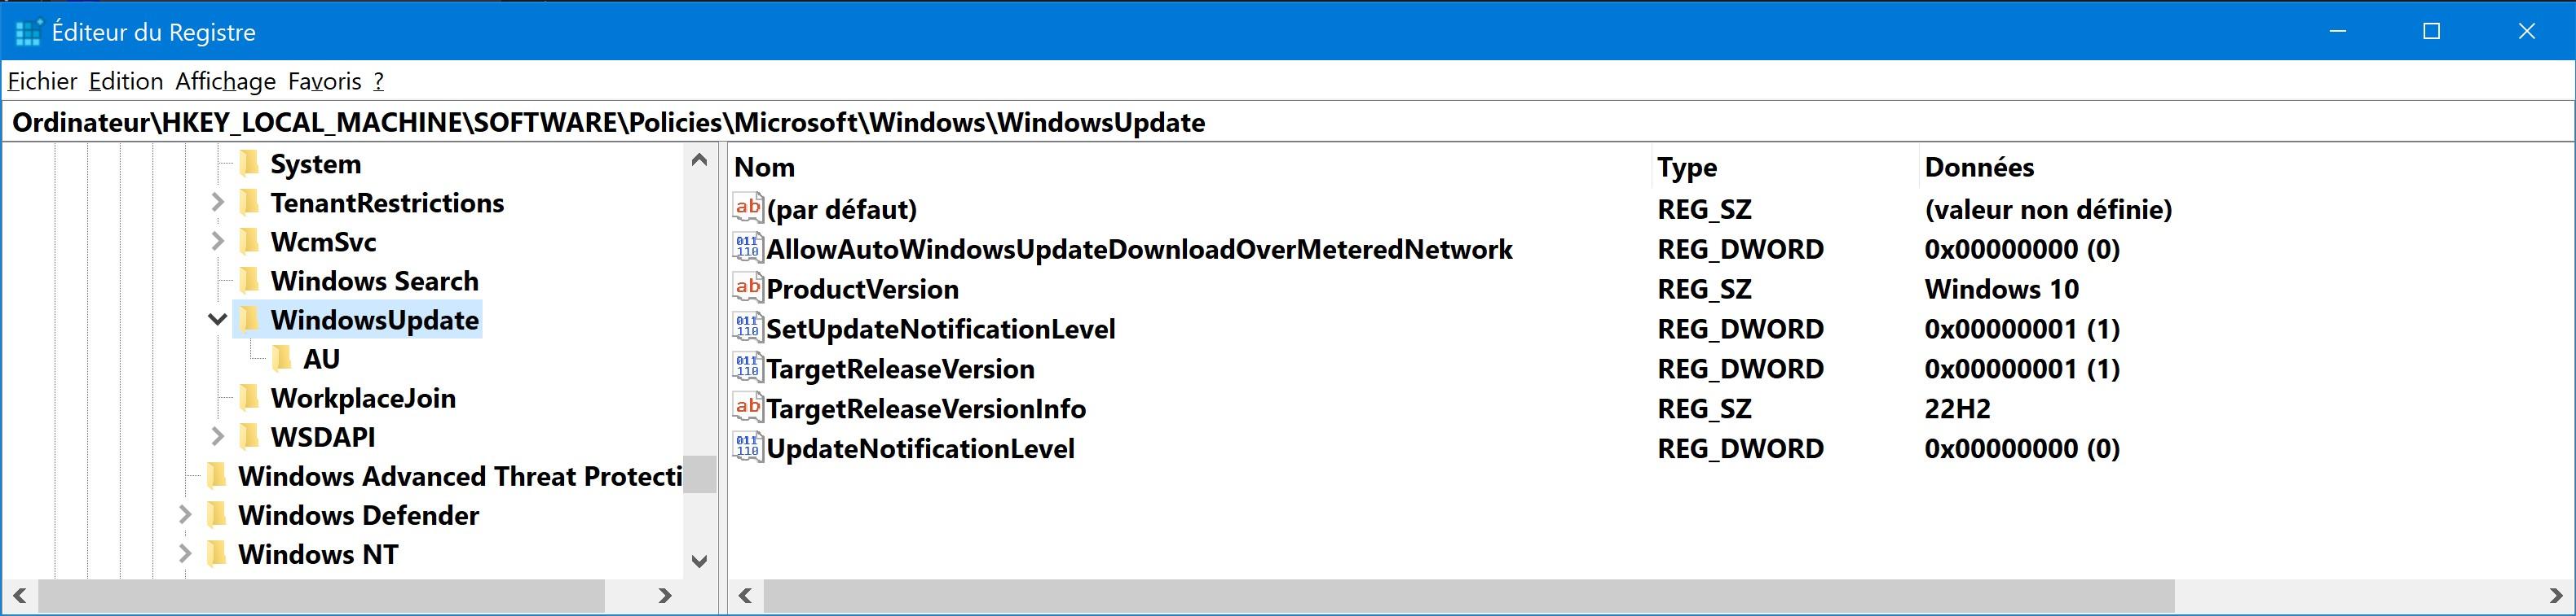This screenshot has width=2576, height=616.
Task: Click the values pane scroll right arrow
Action: [2556, 596]
